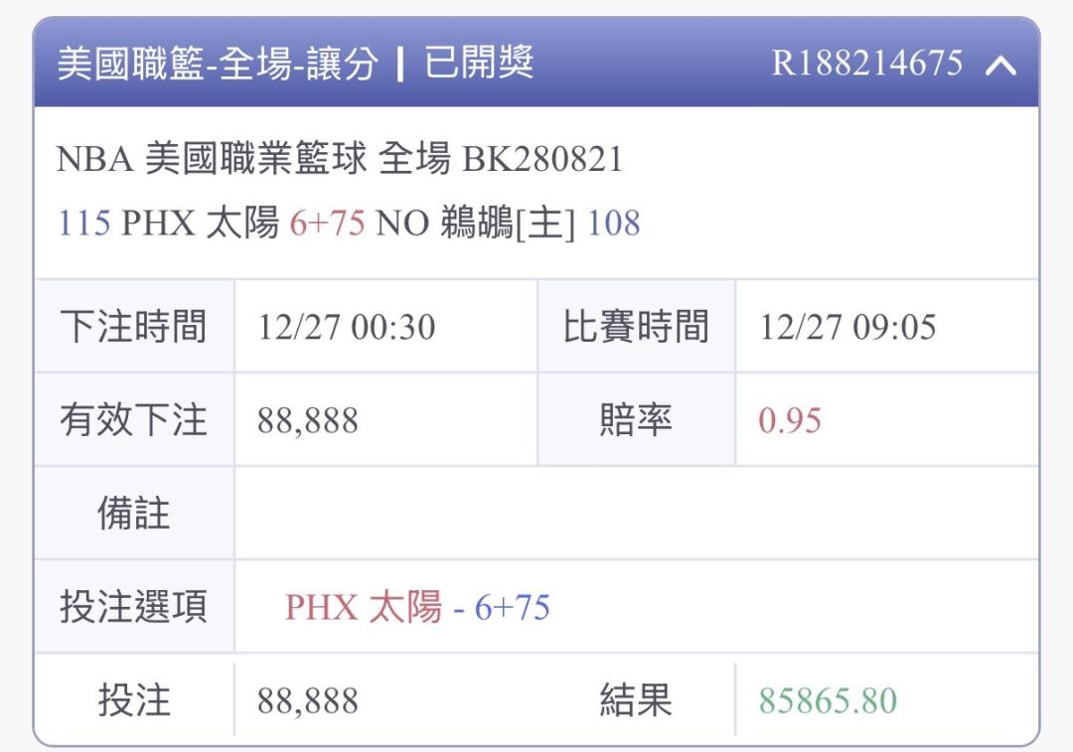Click the 結果 label cell
Viewport: 1073px width, 752px height.
pyautogui.click(x=636, y=700)
